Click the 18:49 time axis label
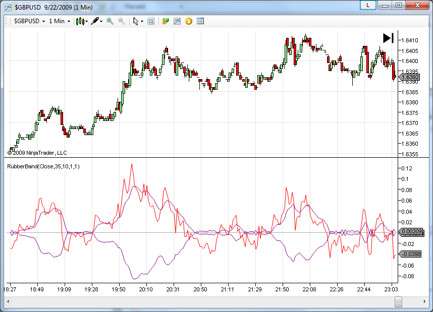The image size is (433, 312). pyautogui.click(x=37, y=289)
